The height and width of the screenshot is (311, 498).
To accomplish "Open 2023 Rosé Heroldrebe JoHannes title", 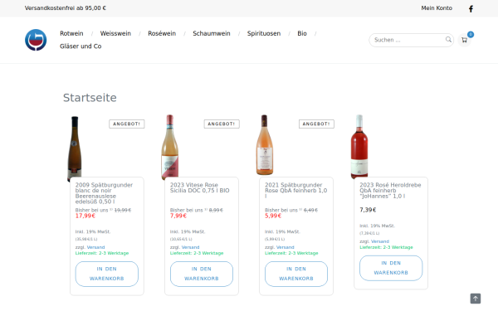I will click(x=390, y=191).
